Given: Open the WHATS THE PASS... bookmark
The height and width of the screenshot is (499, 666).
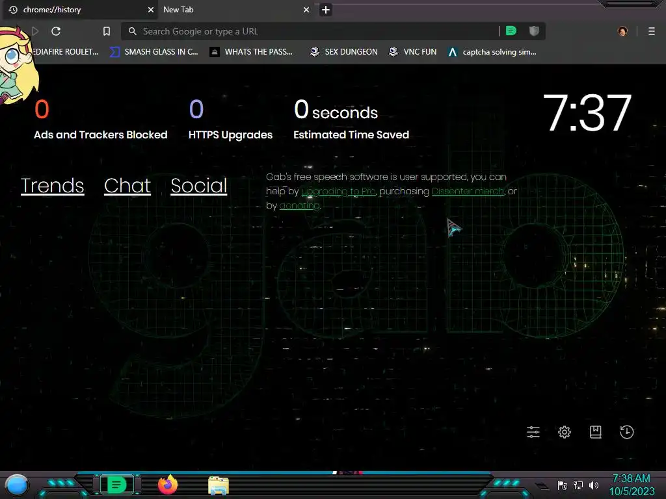Looking at the screenshot, I should click(x=252, y=52).
